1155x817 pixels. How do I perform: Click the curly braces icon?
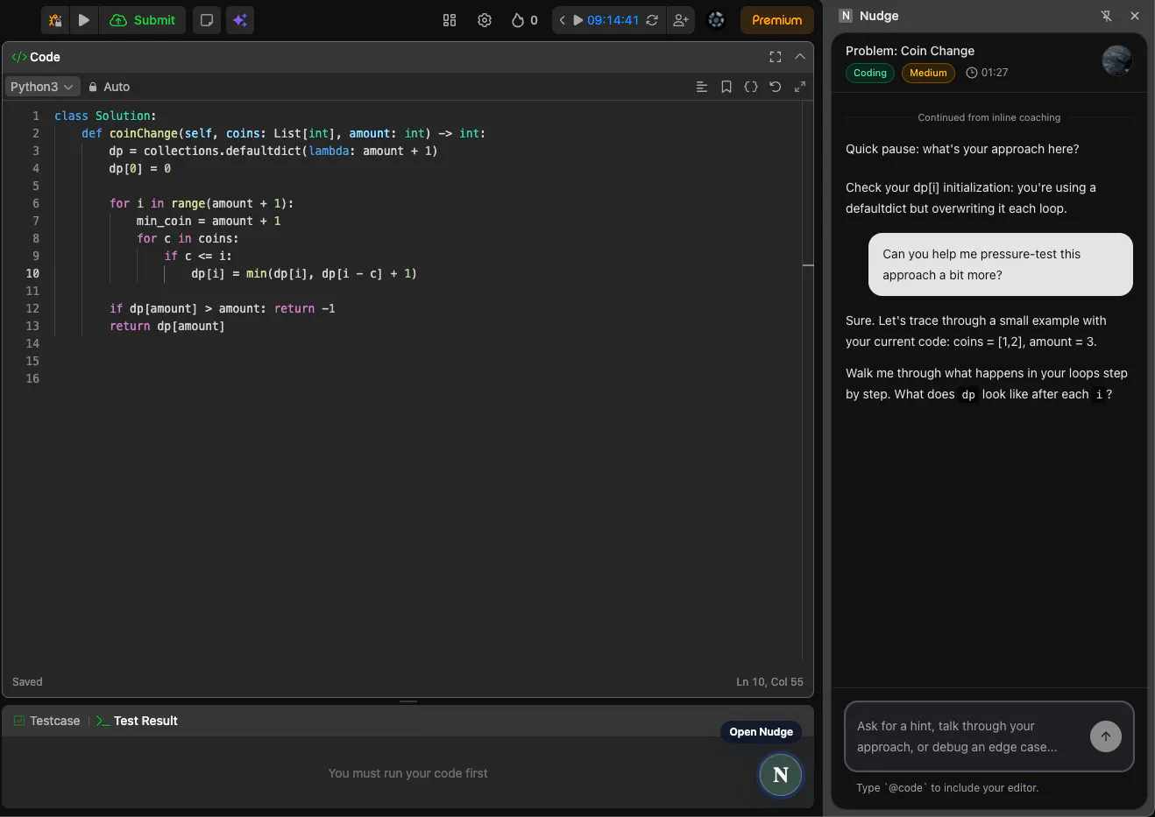coord(751,87)
